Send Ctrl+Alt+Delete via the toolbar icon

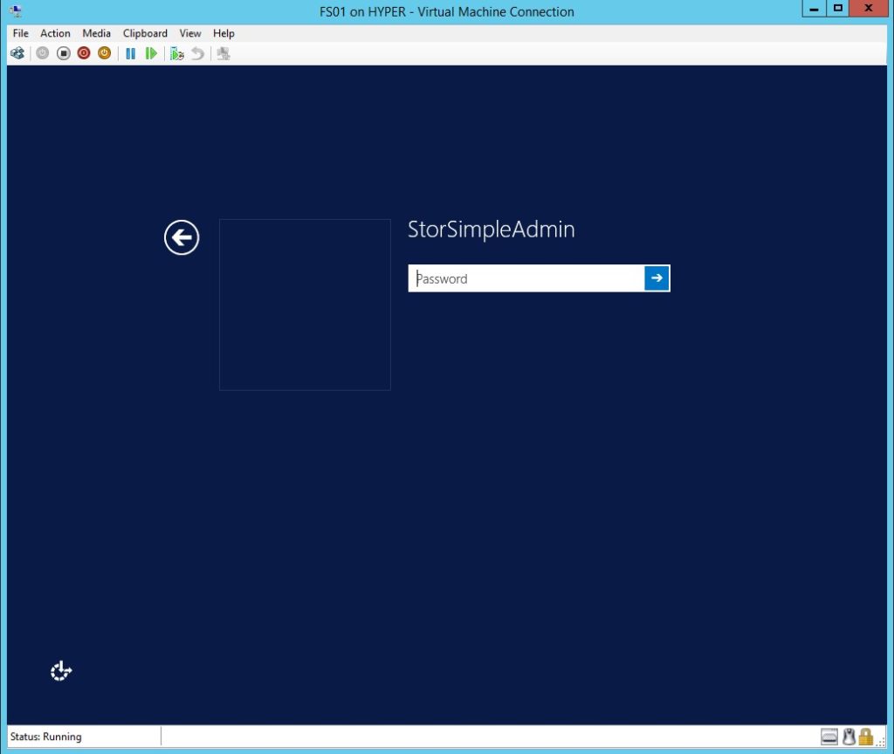[x=17, y=53]
